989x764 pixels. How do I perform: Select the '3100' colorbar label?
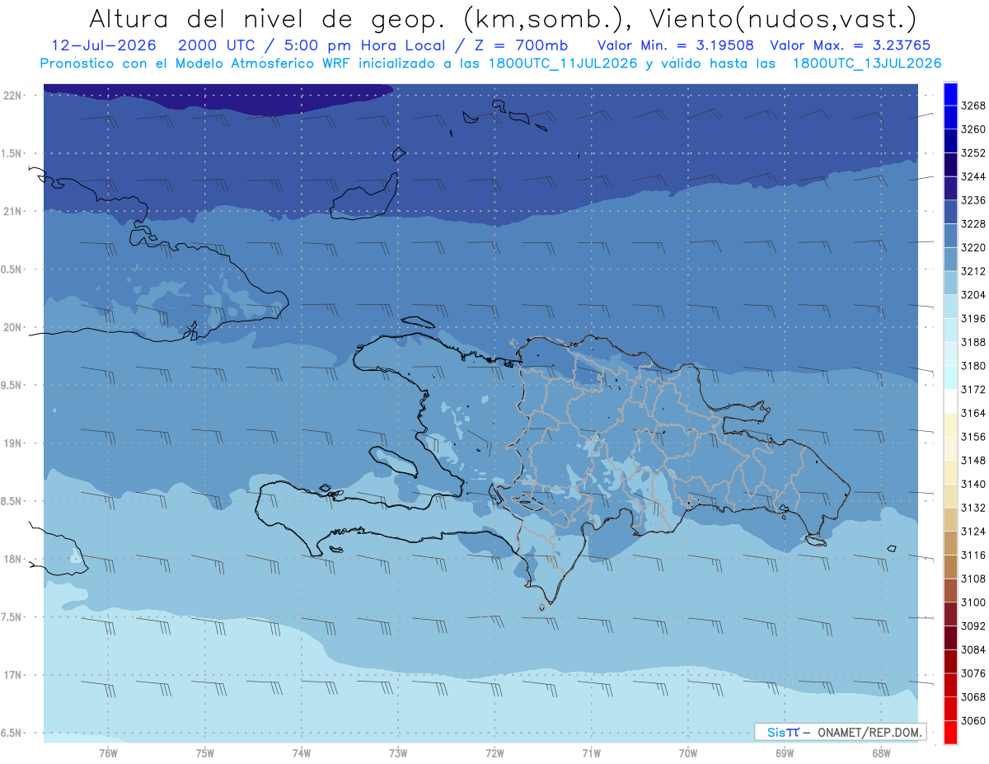coord(973,602)
